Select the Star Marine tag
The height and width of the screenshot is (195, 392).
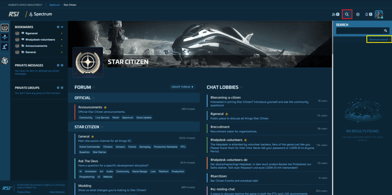pos(99,152)
